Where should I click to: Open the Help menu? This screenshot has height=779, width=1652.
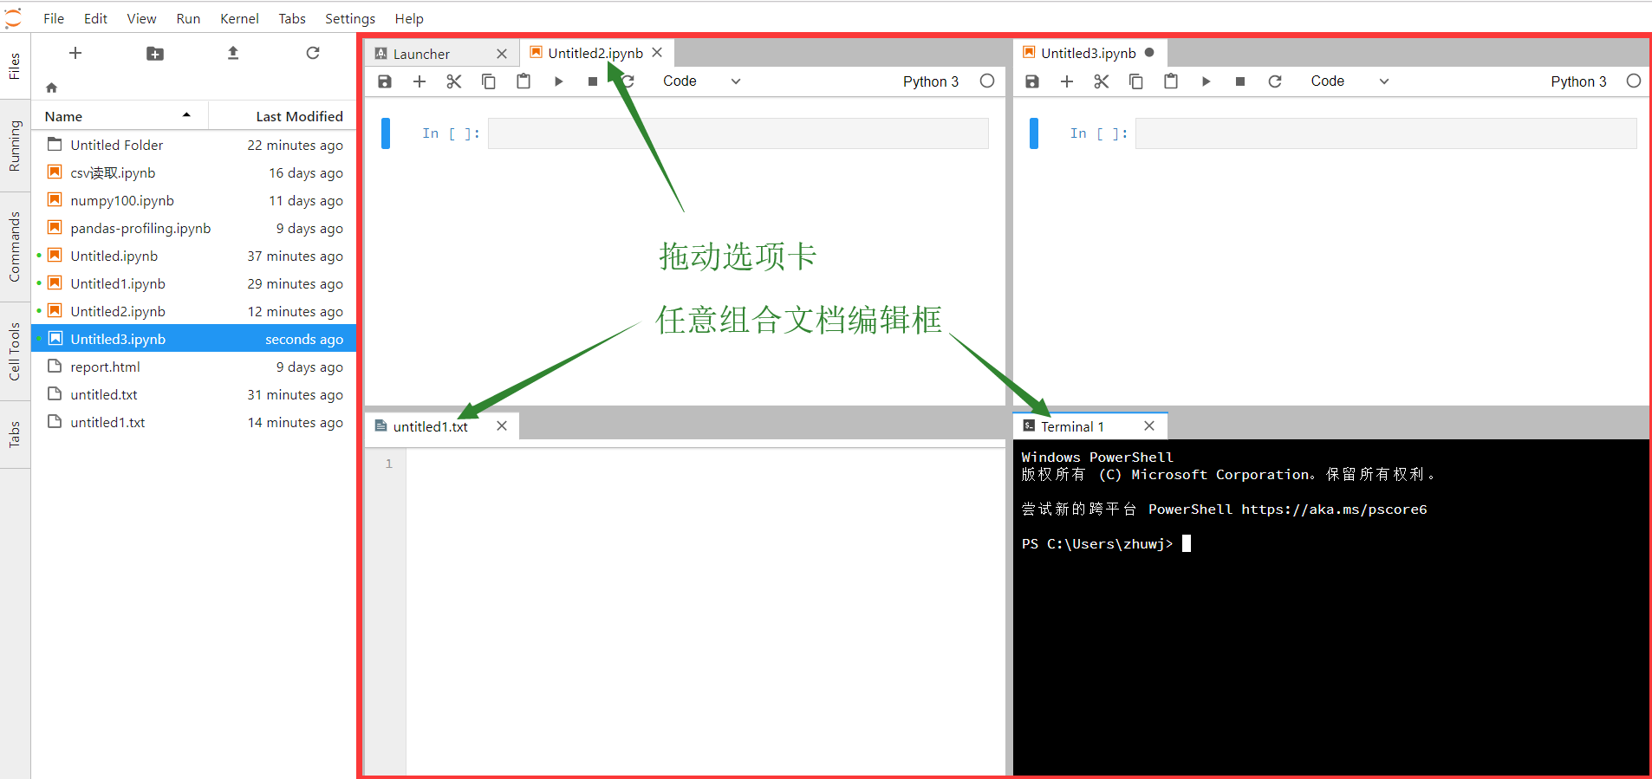409,18
